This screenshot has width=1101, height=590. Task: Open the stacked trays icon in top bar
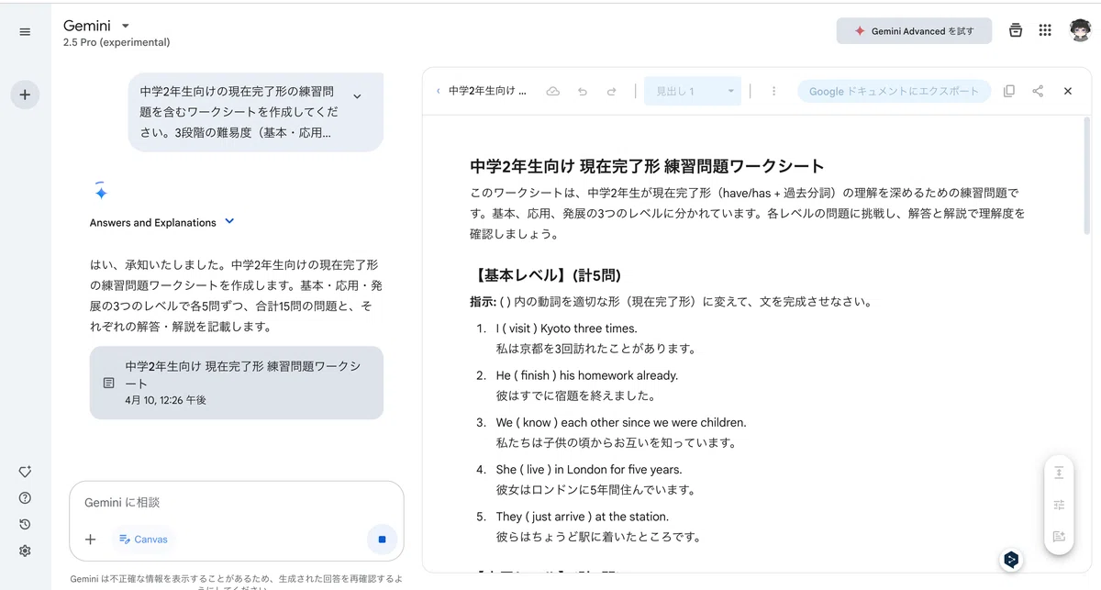(1016, 30)
